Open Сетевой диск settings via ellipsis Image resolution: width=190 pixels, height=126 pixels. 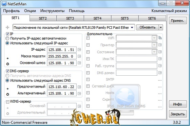click(160, 87)
